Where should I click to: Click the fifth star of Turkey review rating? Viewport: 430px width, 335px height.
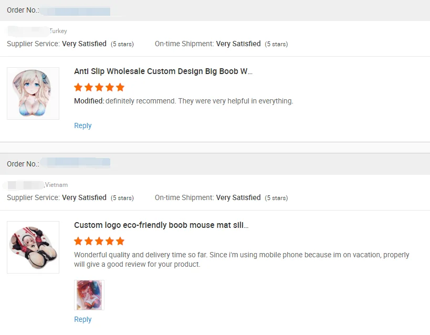tap(120, 87)
